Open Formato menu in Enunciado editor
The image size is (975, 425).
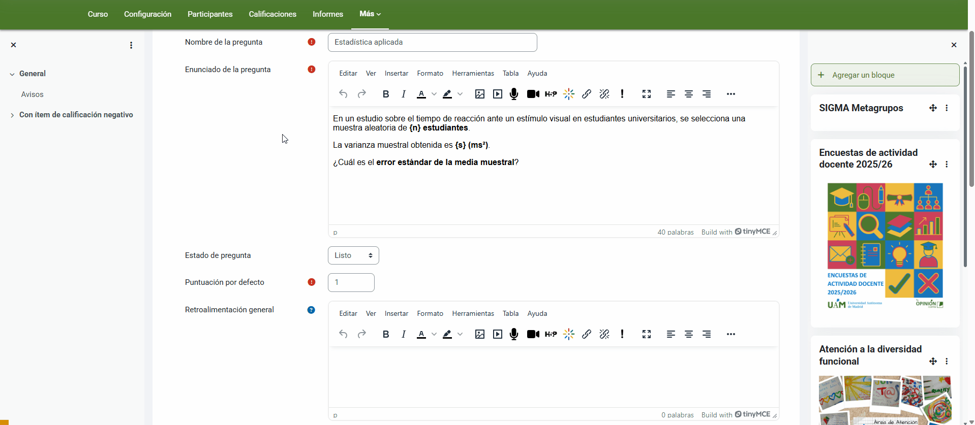point(430,73)
